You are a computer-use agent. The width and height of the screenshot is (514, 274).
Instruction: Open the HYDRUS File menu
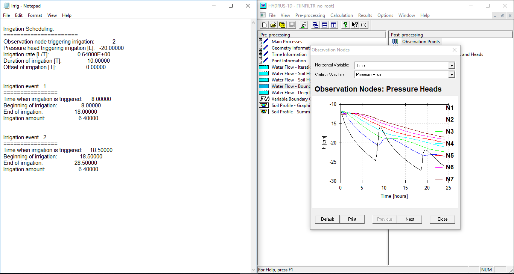pos(272,15)
